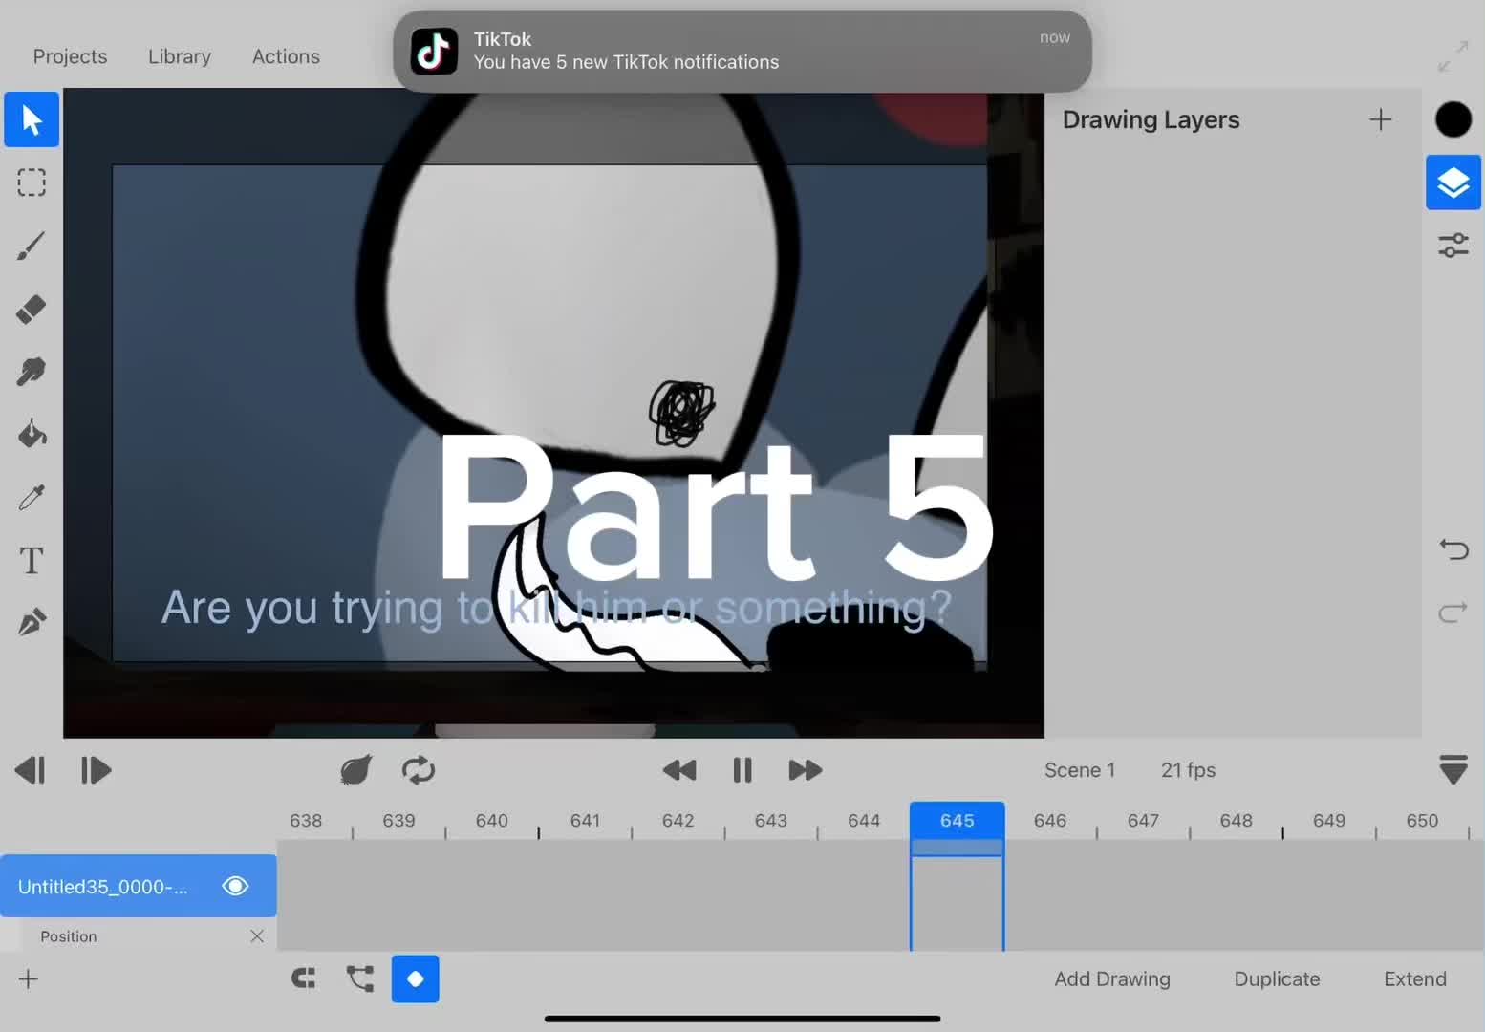Open the Actions menu

[x=286, y=56]
